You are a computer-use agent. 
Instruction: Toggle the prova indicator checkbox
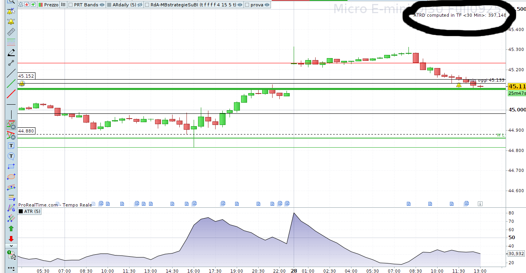pos(247,5)
